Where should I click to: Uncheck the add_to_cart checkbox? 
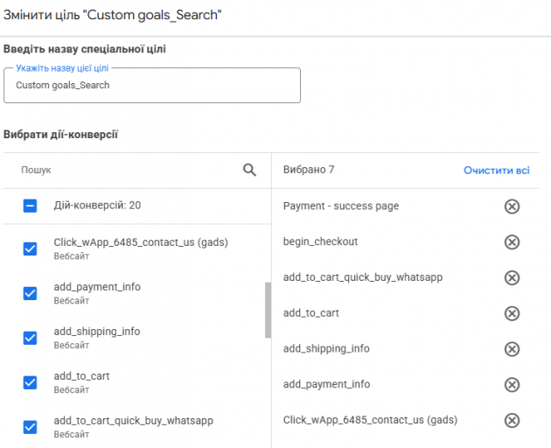(x=31, y=382)
